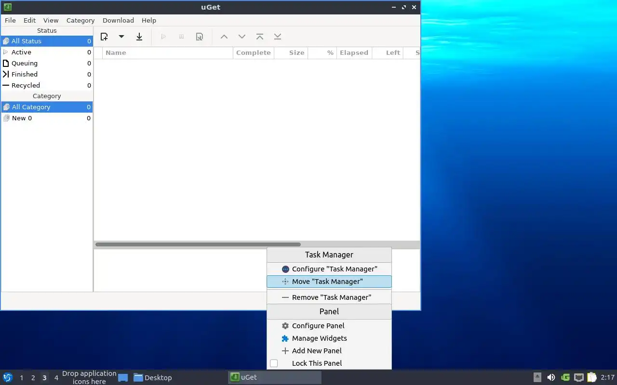617x385 pixels.
Task: Click the Recycled dash icon in the sidebar
Action: (6, 85)
